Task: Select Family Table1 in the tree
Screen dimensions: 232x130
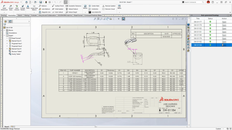Action: (16, 54)
